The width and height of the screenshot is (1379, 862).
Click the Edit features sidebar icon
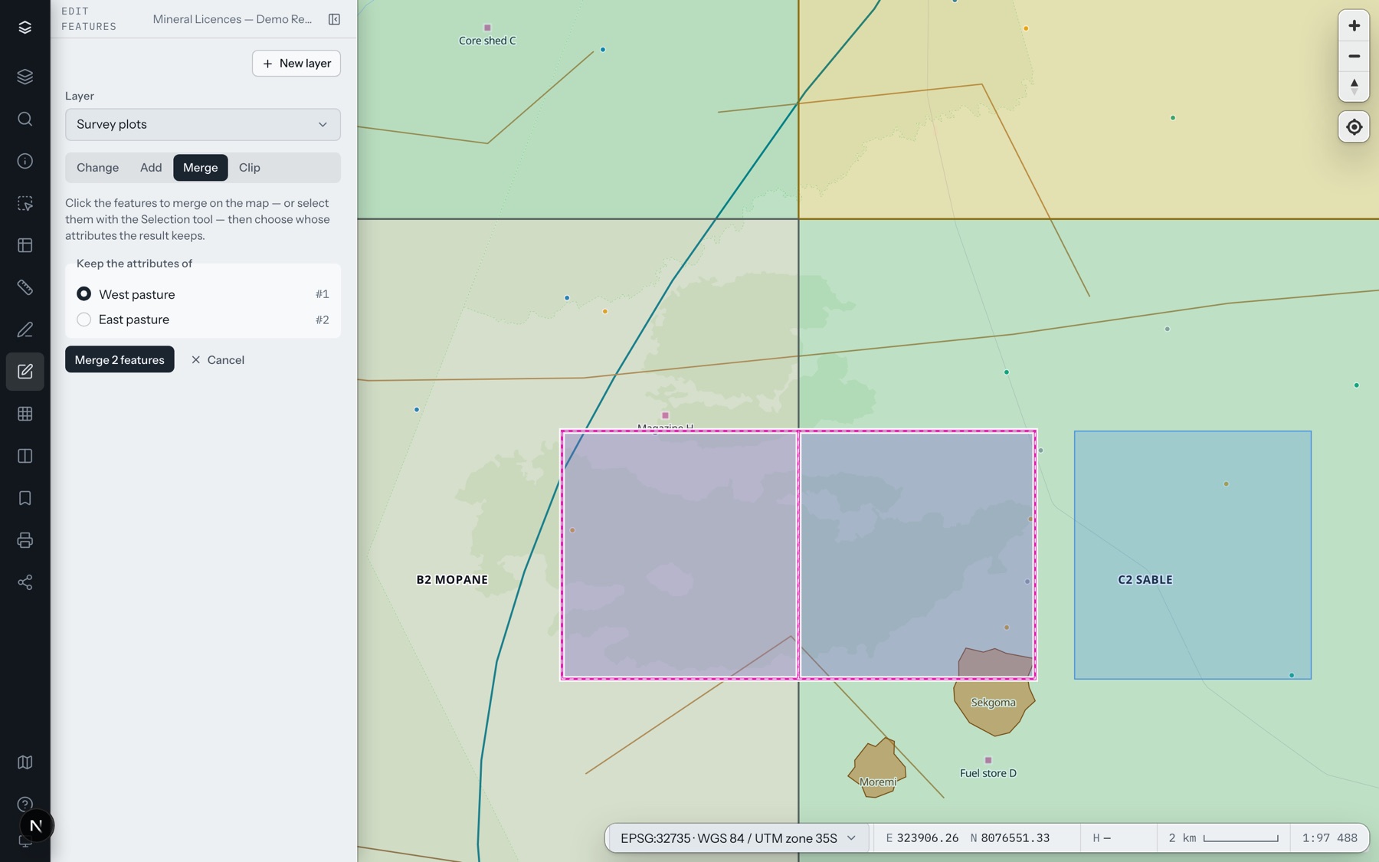(25, 372)
